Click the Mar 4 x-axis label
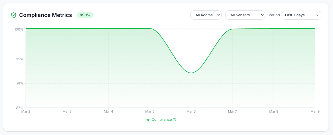333x135 pixels. pyautogui.click(x=108, y=111)
